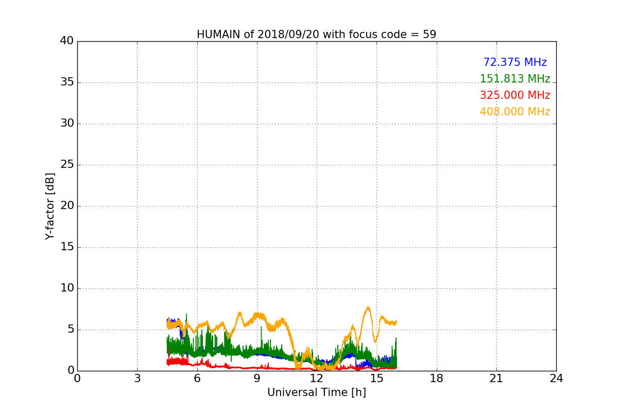Click y-axis tick label 40
618x412 pixels.
point(67,41)
